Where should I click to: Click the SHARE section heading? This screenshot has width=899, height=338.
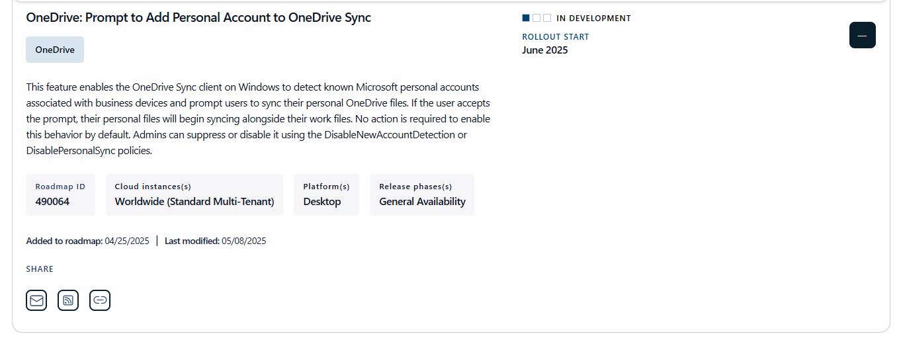[40, 269]
